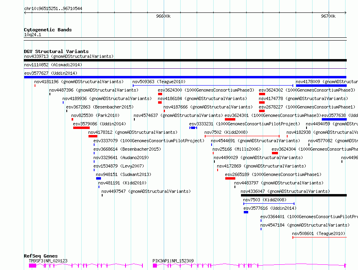This screenshot has width=358, height=270.
Task: Click the red esv2665189 variant block
Action: (230, 178)
